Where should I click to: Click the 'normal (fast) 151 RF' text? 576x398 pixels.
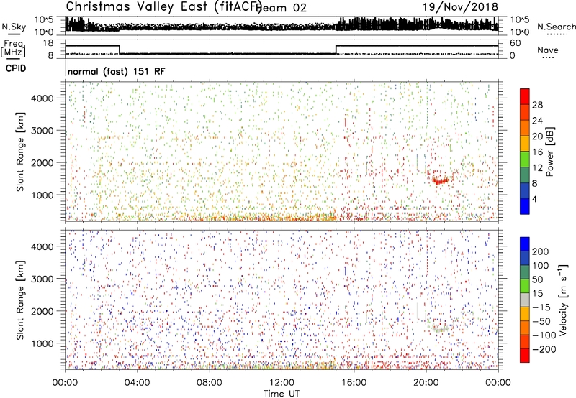(x=117, y=71)
